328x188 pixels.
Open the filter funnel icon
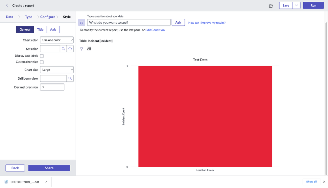point(82,49)
